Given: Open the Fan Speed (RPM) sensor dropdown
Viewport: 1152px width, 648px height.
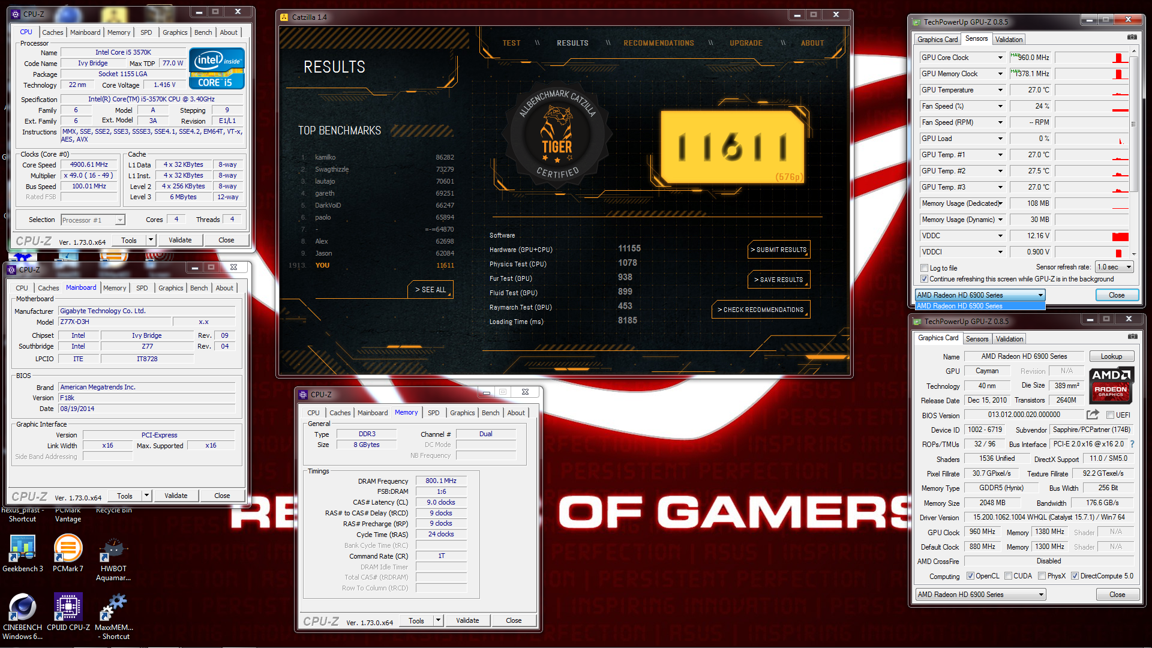Looking at the screenshot, I should click(1000, 122).
